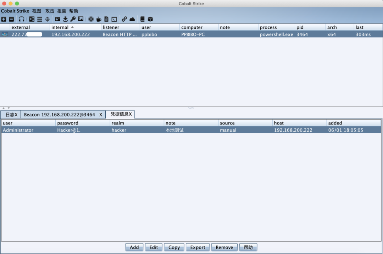Click the Export button
This screenshot has width=383, height=254.
[x=198, y=247]
